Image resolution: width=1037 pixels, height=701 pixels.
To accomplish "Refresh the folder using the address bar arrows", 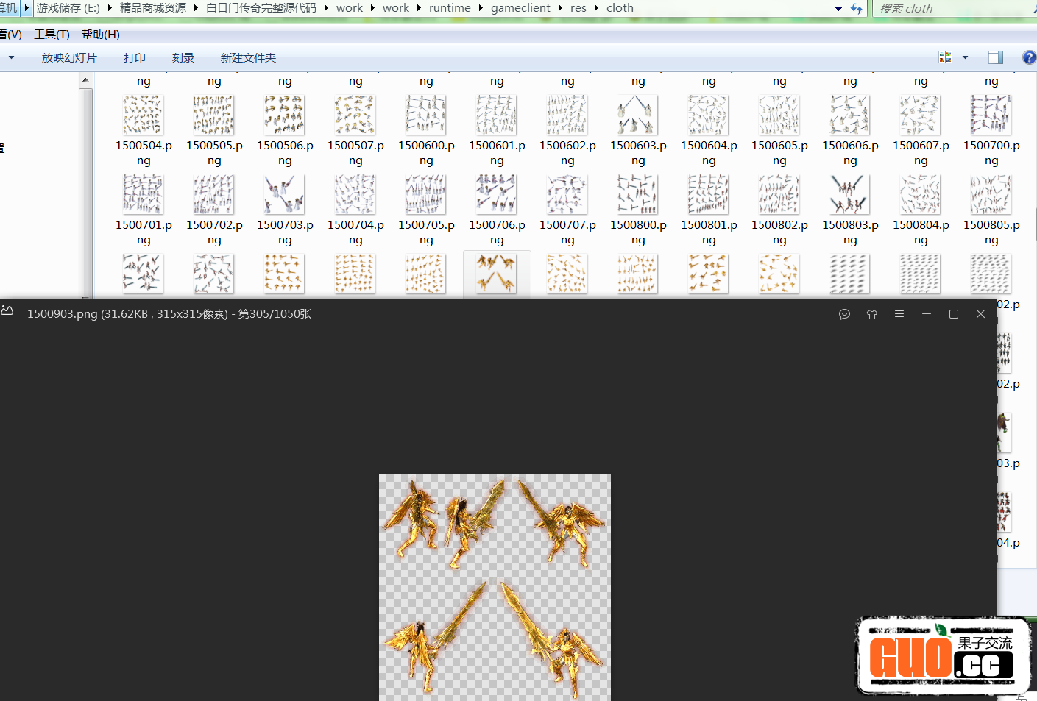I will (x=857, y=8).
